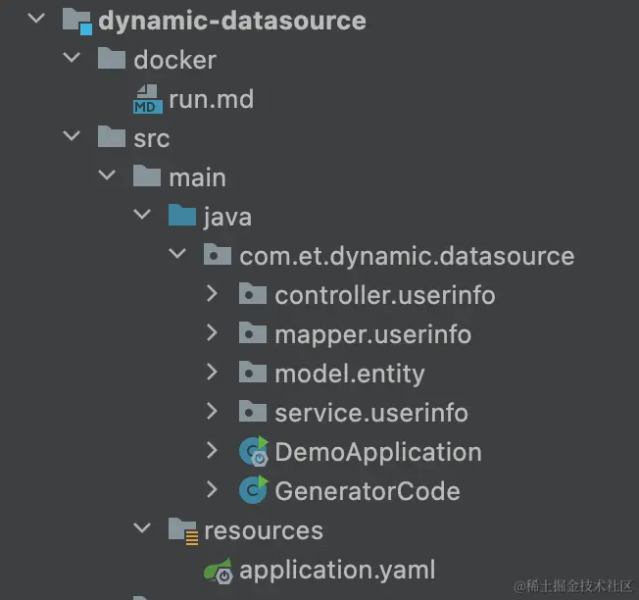This screenshot has height=600, width=639.
Task: Collapse the dynamic-datasource root node
Action: [x=36, y=20]
